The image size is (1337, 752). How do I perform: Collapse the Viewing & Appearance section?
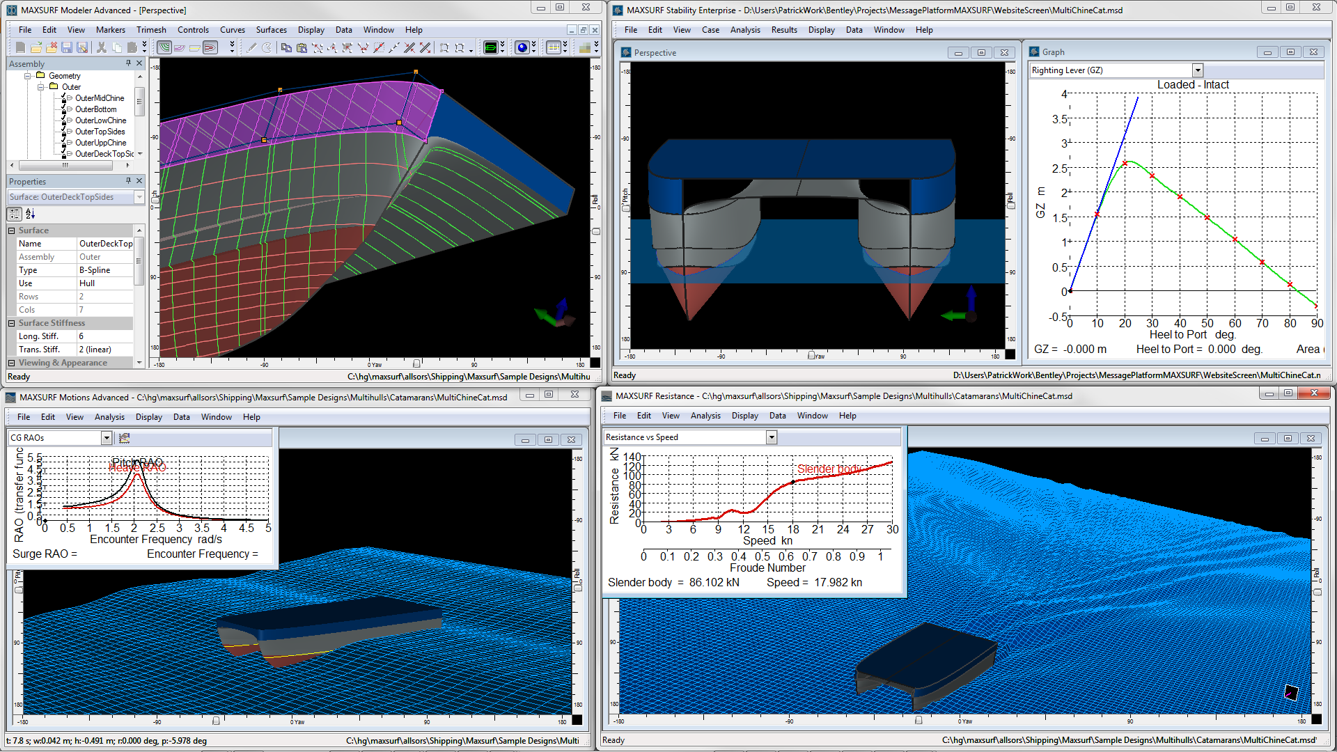(x=12, y=363)
